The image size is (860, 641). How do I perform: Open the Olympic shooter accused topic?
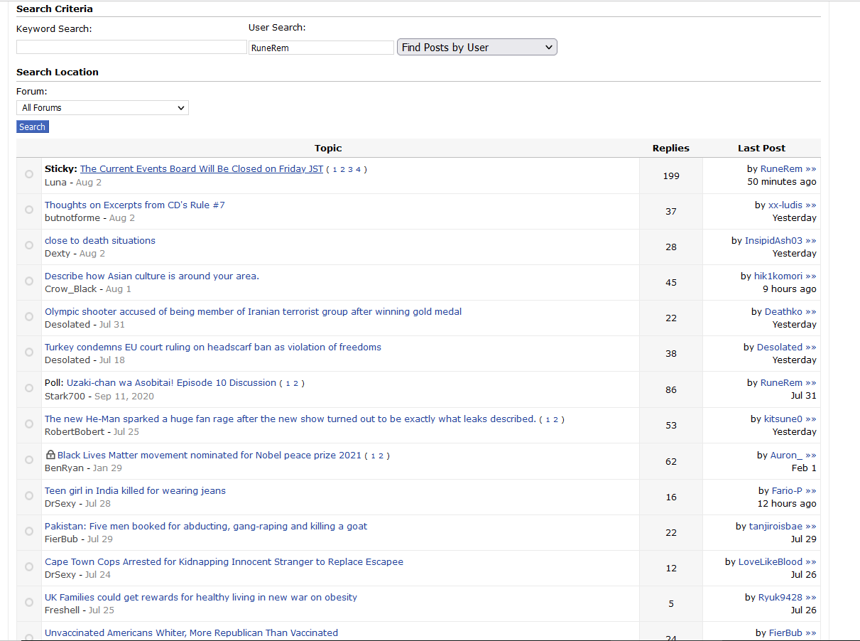coord(254,312)
